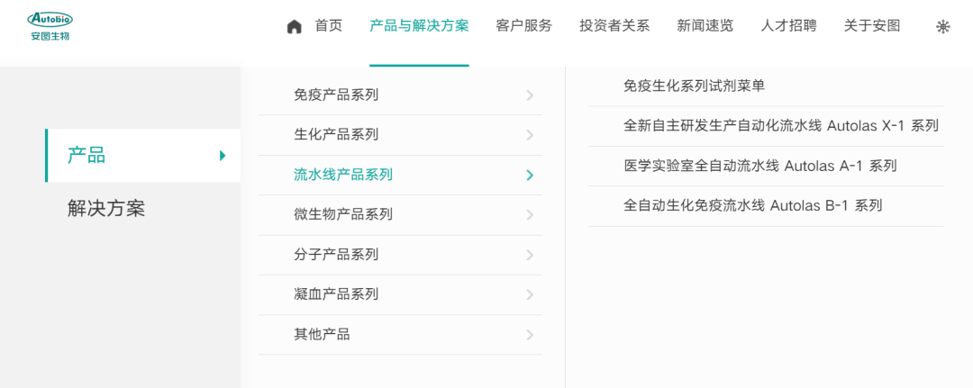Screen dimensions: 973x388
Task: Open 免疫生化系列试剂菜单 link
Action: click(x=695, y=86)
